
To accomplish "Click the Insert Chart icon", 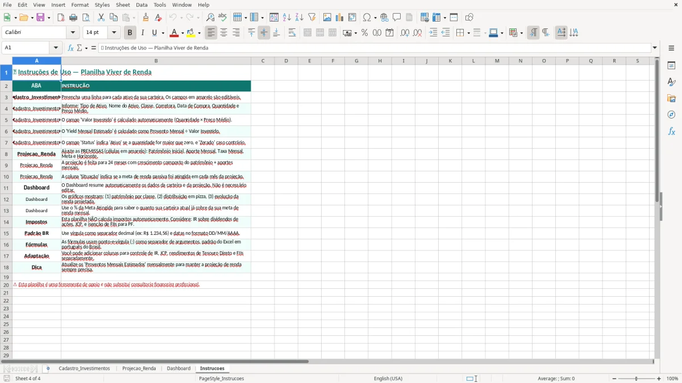I will [340, 18].
